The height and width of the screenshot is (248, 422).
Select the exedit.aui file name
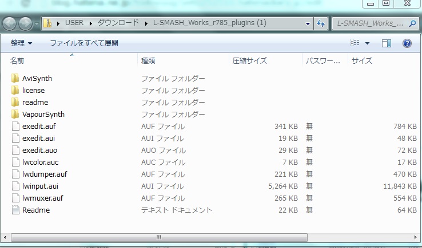[x=38, y=138]
